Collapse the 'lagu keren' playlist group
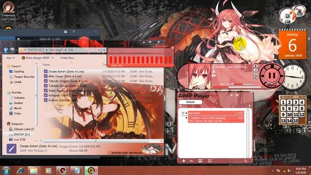 (183, 113)
